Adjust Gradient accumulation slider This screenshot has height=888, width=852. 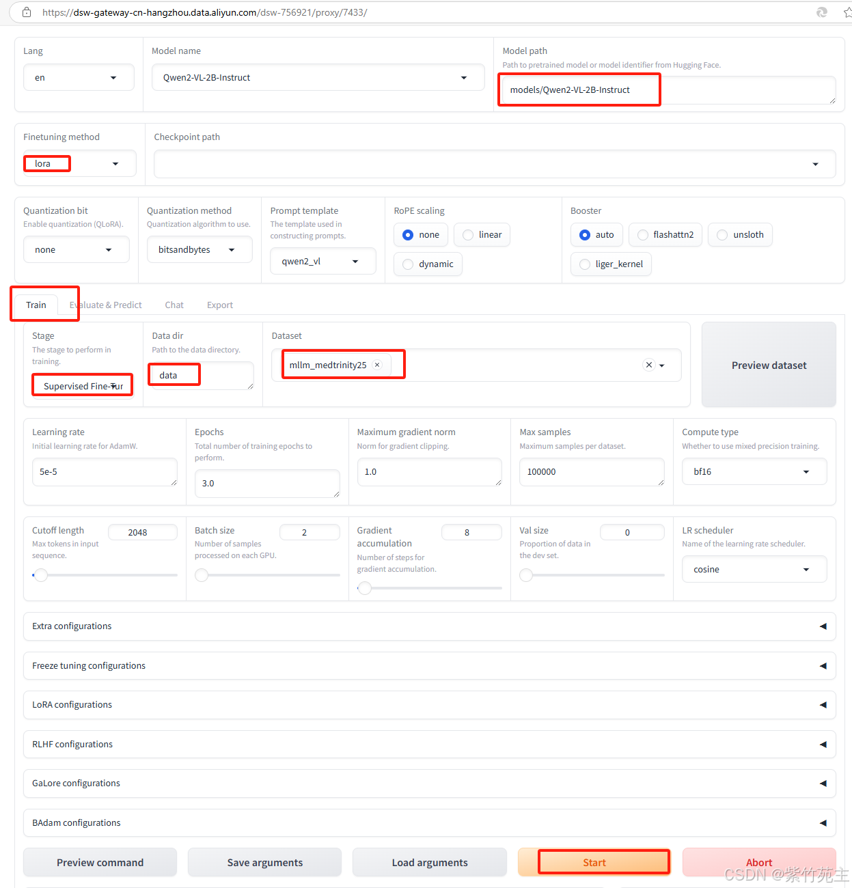point(430,587)
